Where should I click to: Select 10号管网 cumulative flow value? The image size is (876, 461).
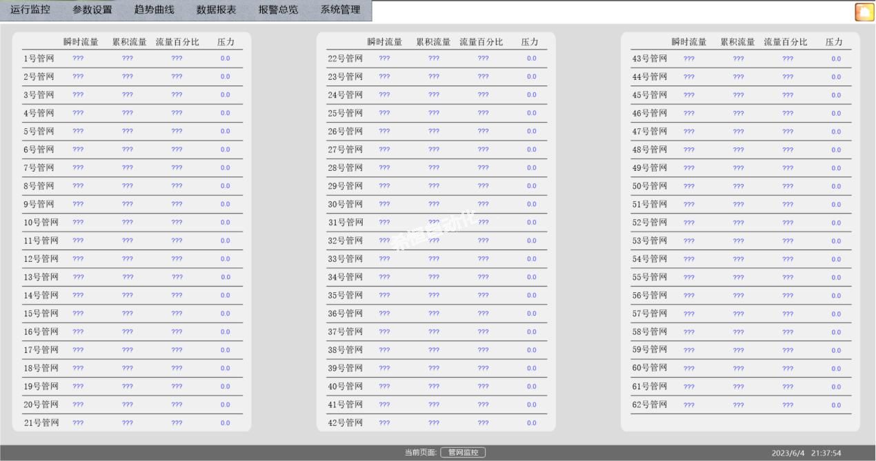click(128, 223)
